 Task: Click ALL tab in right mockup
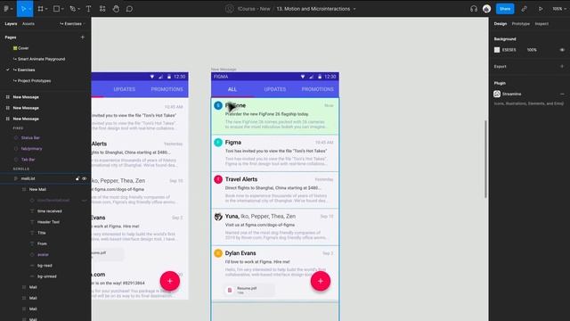coord(232,89)
